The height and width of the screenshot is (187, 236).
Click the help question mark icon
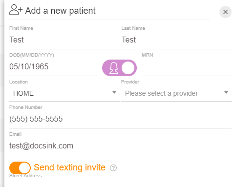click(x=113, y=168)
